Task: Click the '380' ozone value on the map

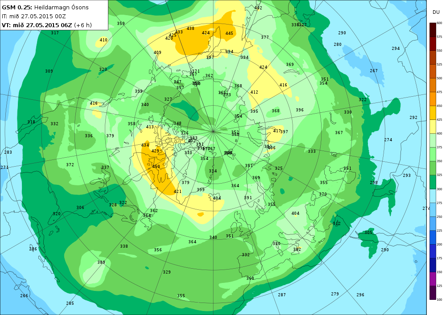Action: click(x=277, y=244)
